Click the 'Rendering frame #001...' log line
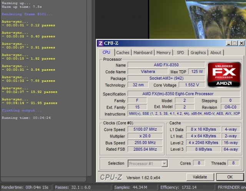This screenshot has width=246, height=191. pos(27,14)
